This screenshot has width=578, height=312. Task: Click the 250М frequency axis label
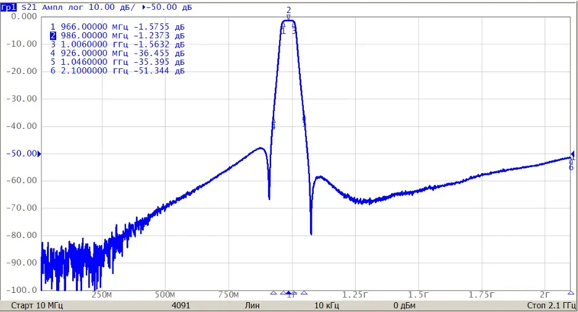[102, 295]
